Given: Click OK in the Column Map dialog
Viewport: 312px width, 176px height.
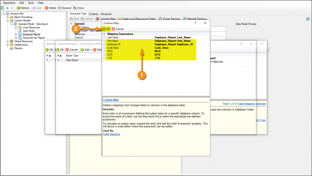Looking at the screenshot, I should 106,29.
